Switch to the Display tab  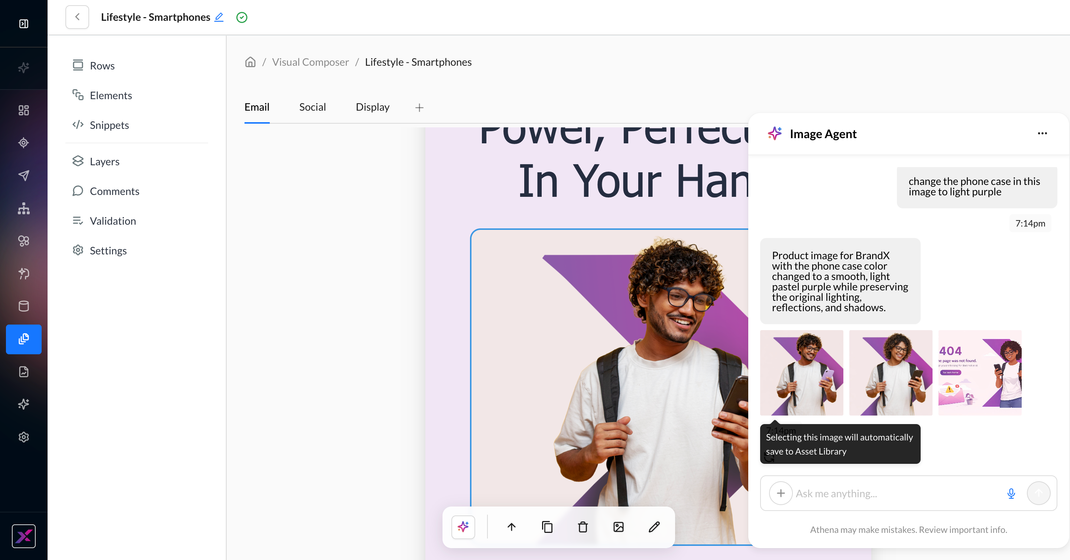[373, 107]
